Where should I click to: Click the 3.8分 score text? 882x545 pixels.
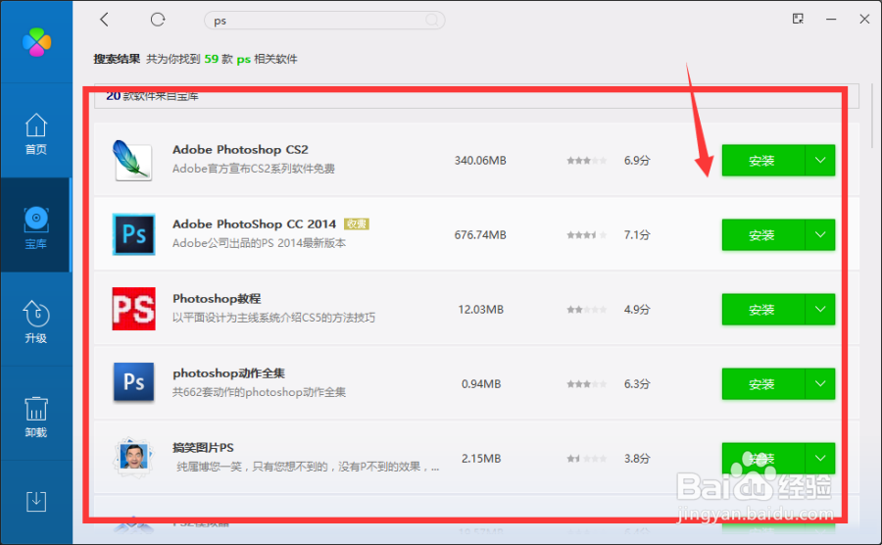point(637,459)
